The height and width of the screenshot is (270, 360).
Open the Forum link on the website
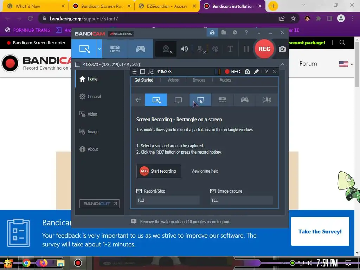pyautogui.click(x=308, y=64)
